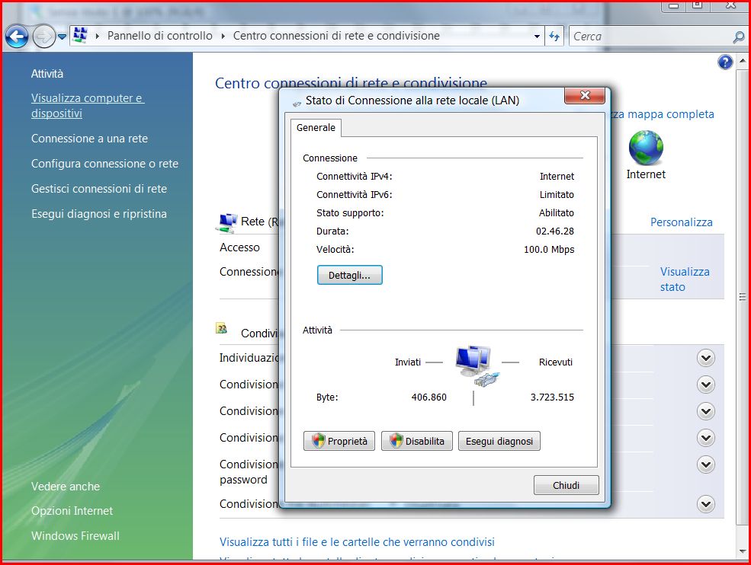This screenshot has width=751, height=565.
Task: Open Windows Firewall link in sidebar
Action: coord(75,536)
